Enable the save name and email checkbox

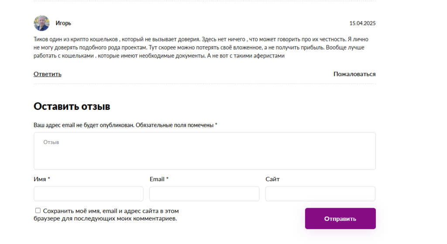click(38, 211)
